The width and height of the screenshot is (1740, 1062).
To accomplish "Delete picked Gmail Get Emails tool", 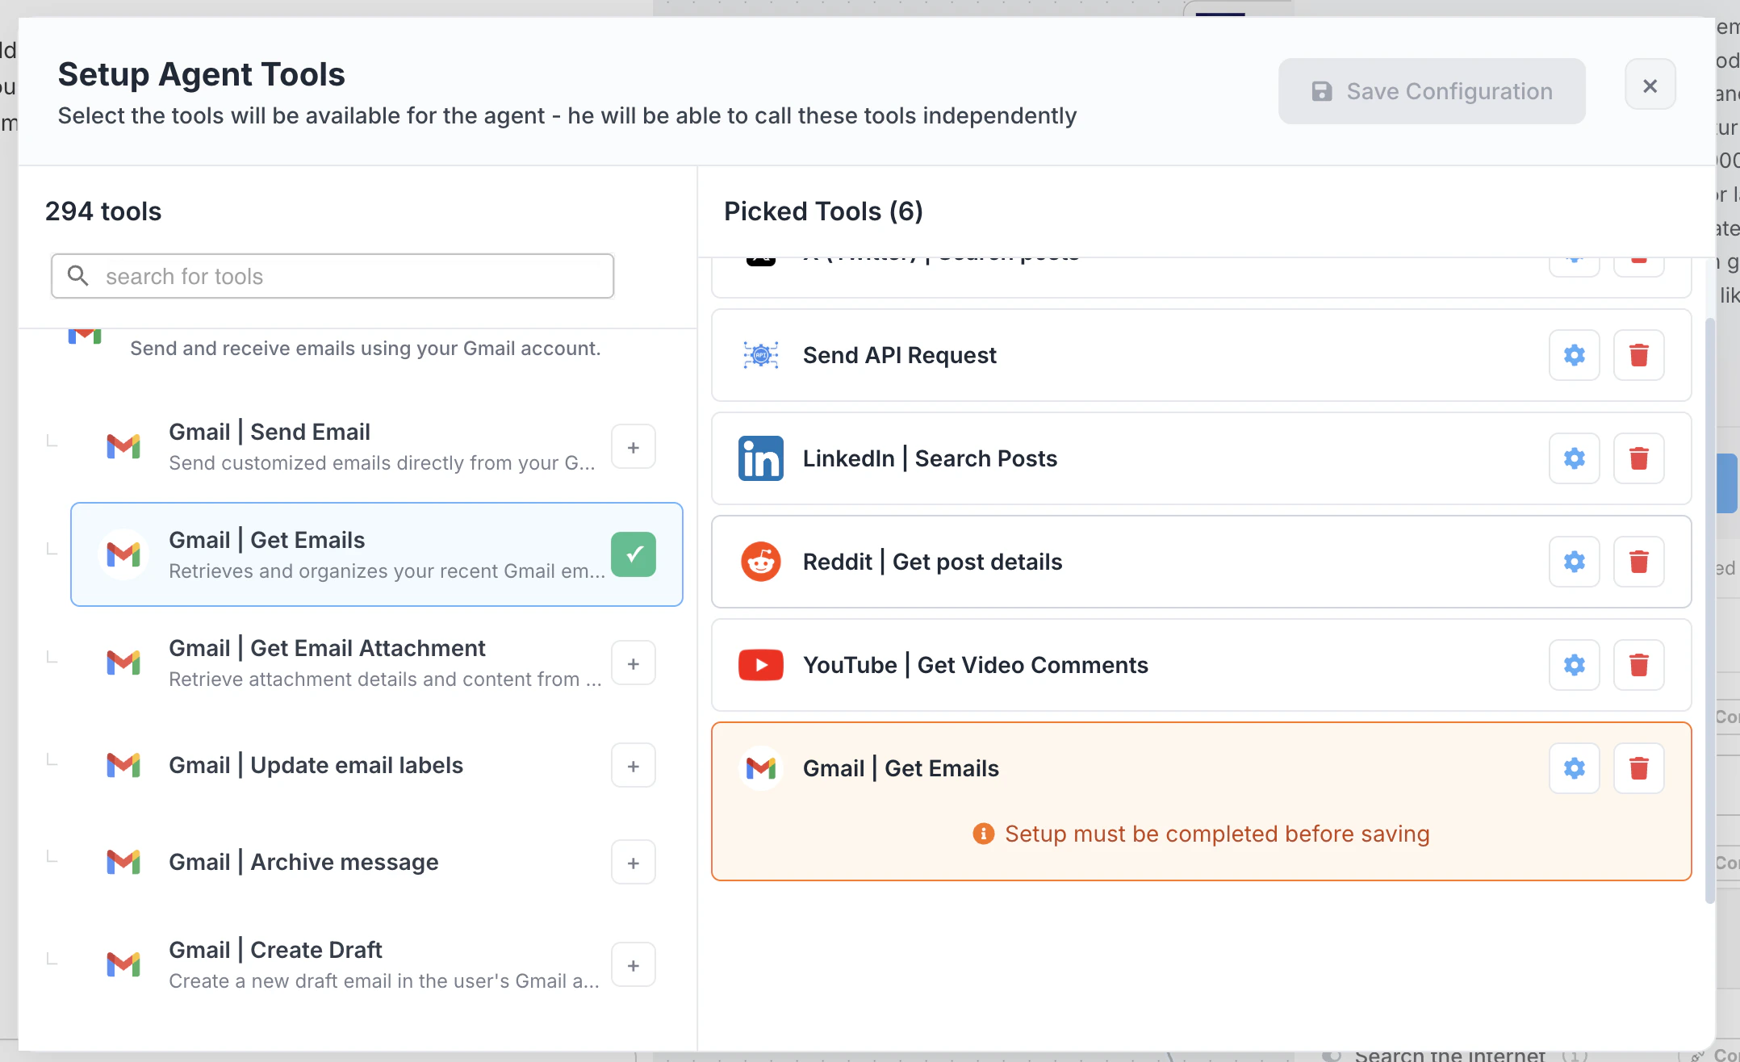I will 1638,768.
